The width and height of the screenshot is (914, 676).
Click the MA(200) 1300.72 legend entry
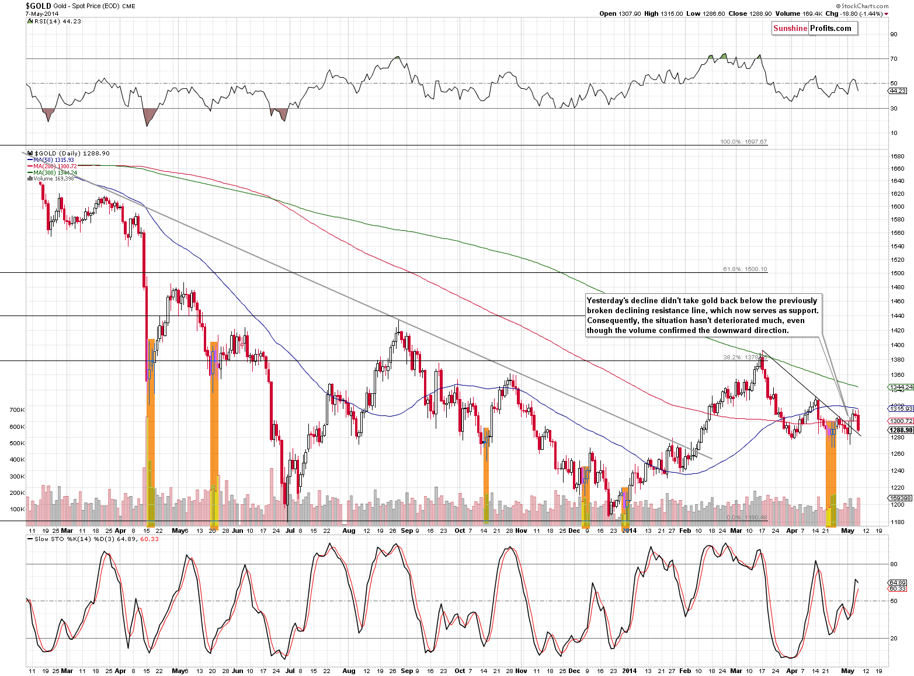(x=55, y=166)
